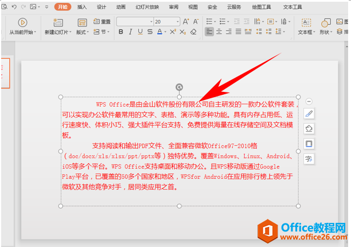
Task: Click the increase indent icon
Action: point(247,21)
